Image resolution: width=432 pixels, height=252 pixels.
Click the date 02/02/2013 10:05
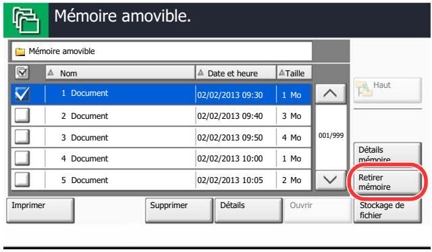click(230, 180)
